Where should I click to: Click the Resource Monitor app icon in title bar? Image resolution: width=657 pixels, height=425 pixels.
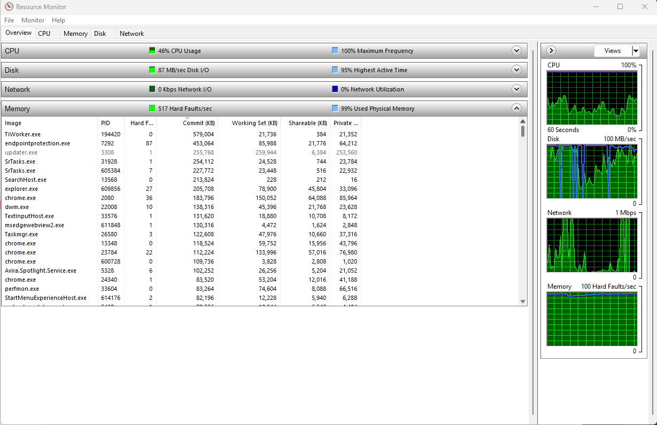[x=9, y=7]
